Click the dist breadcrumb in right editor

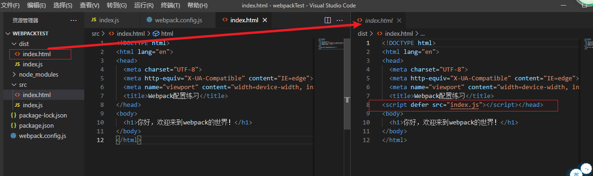point(362,33)
